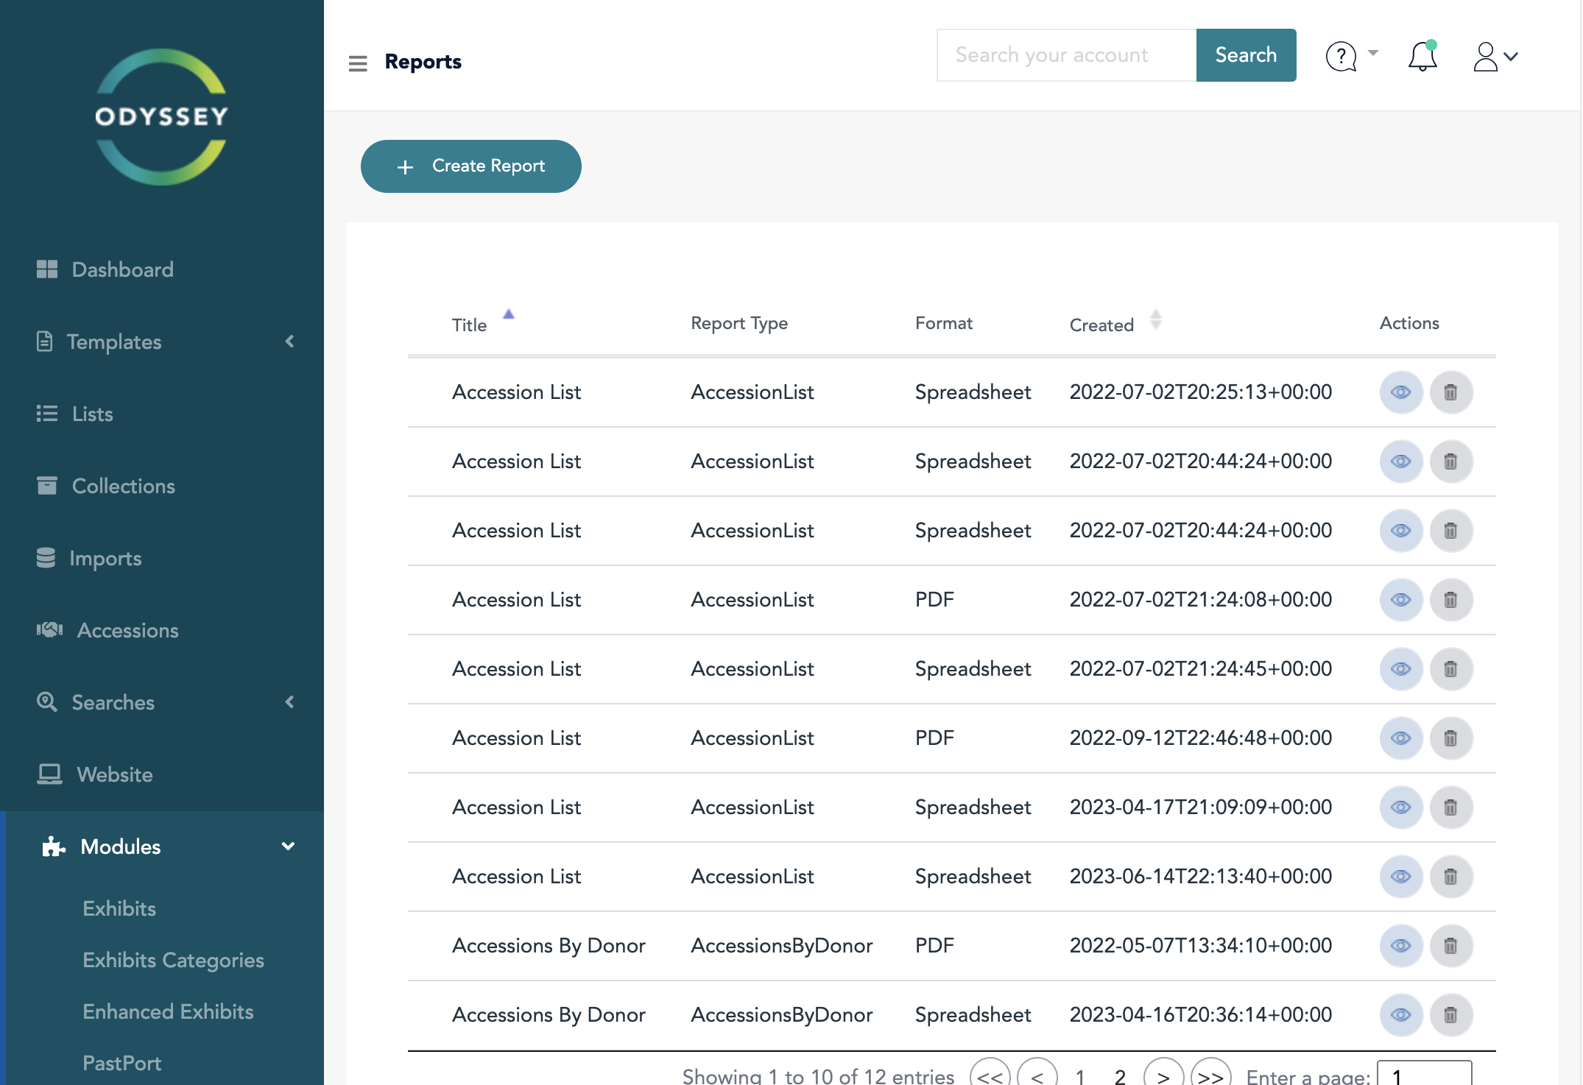Click trash icon for 2022-09-12 PDF report
Screen dimensions: 1583x1085
click(x=1450, y=738)
